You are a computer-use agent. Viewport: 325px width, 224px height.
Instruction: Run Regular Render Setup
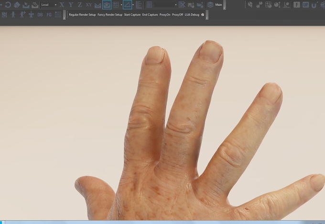coord(82,15)
